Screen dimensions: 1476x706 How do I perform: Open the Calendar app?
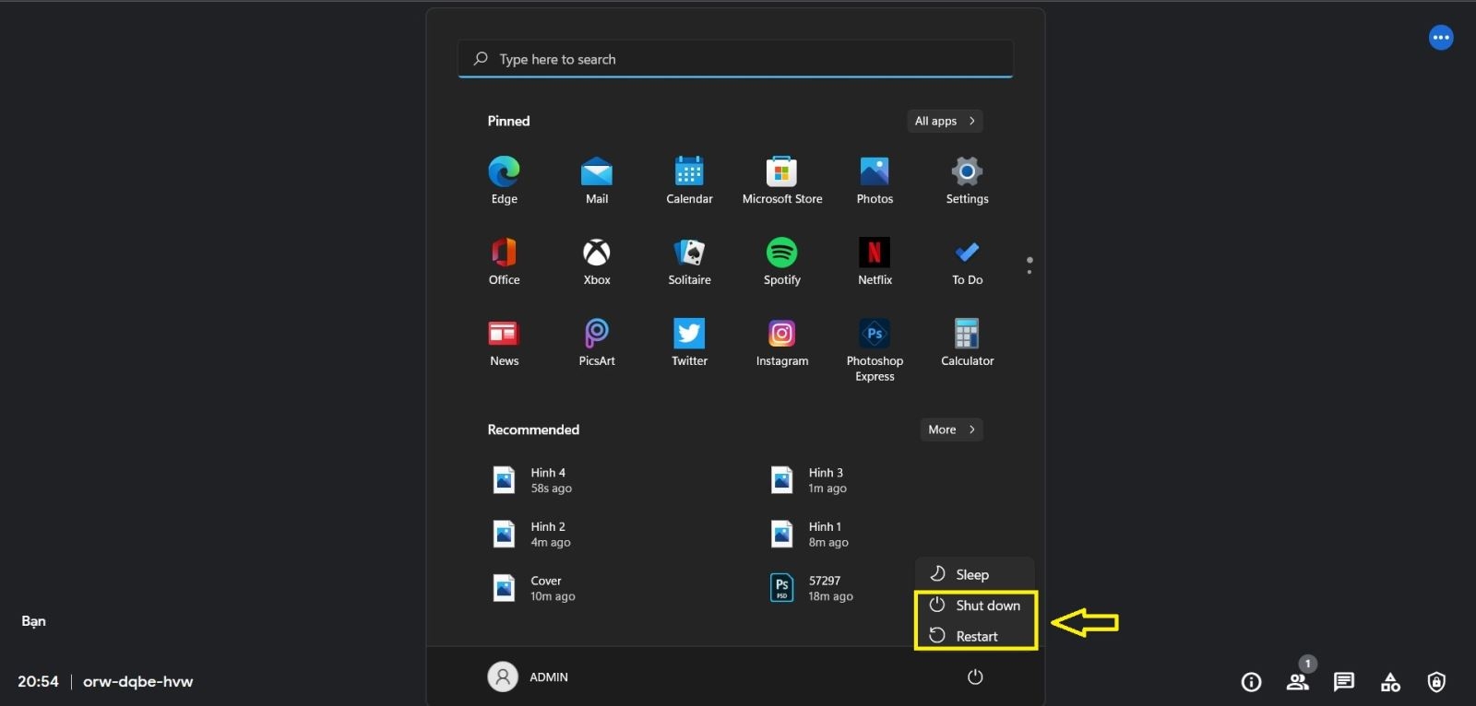click(689, 180)
